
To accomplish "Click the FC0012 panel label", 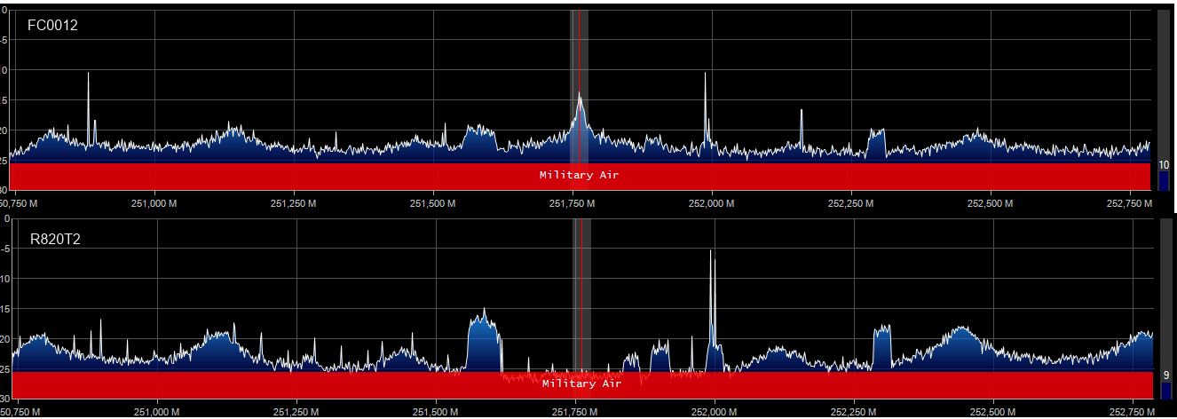I will pos(52,26).
